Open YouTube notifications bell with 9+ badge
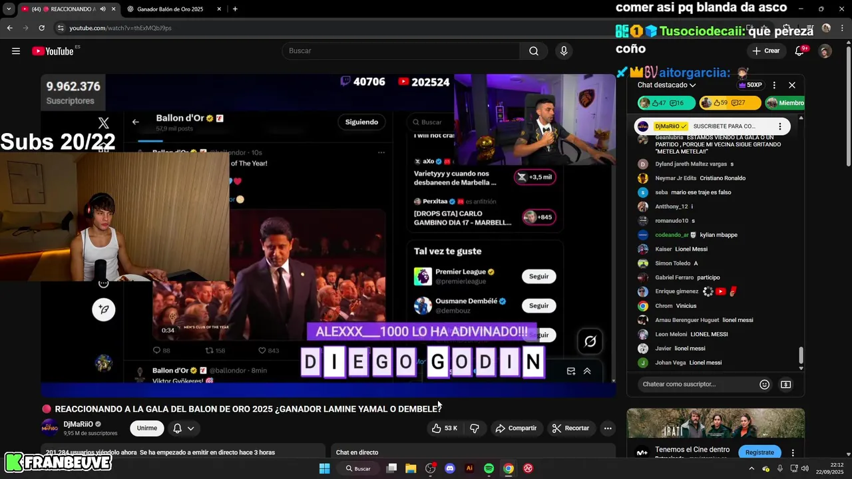The height and width of the screenshot is (479, 852). tap(801, 51)
